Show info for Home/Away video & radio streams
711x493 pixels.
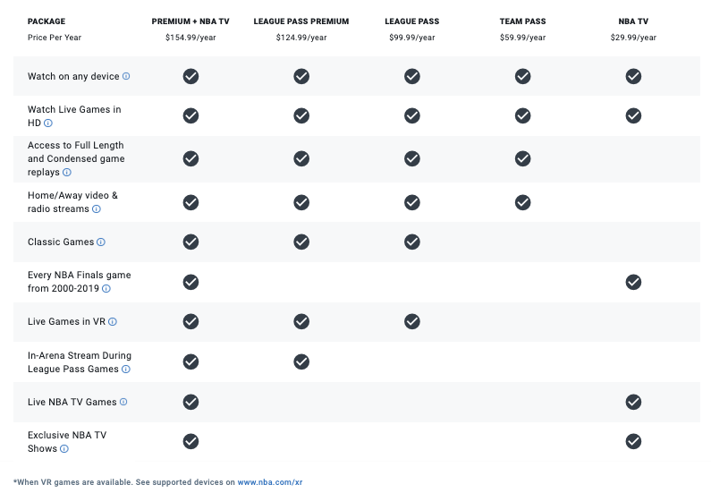click(96, 209)
